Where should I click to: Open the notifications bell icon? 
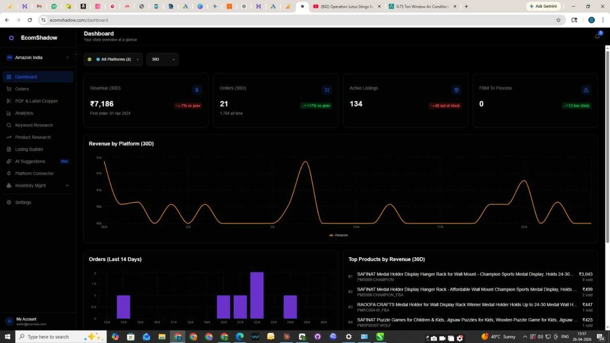coord(597,36)
